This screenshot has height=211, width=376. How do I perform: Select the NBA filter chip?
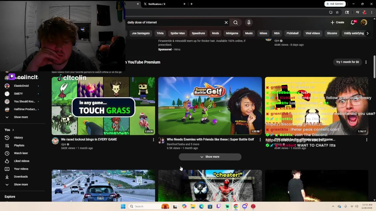click(x=277, y=33)
